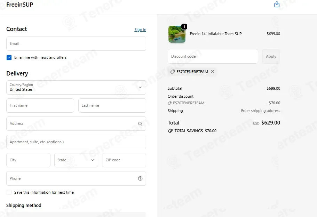Click the Freein SUP product thumbnail
This screenshot has height=217, width=317.
177,34
